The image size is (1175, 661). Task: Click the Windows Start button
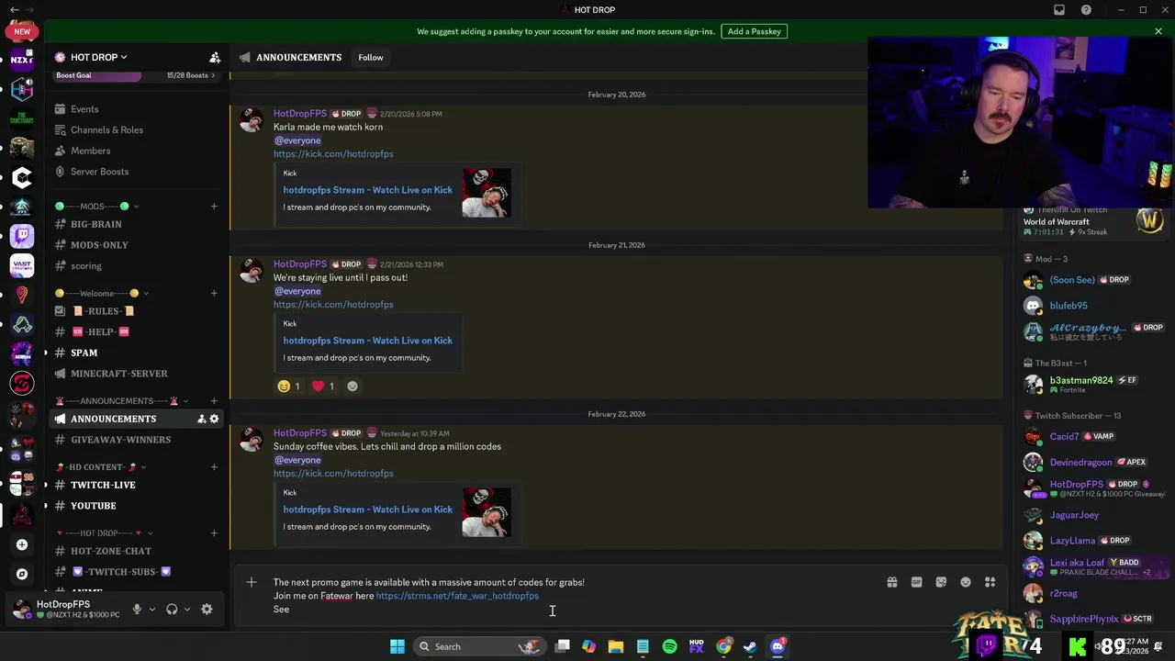tap(397, 646)
